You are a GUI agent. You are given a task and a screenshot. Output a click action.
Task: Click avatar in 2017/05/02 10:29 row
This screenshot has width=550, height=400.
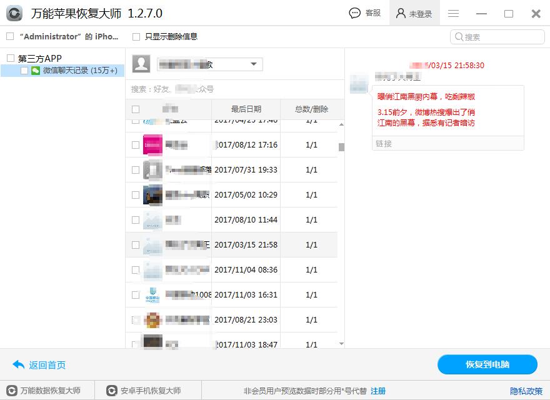[x=152, y=195]
